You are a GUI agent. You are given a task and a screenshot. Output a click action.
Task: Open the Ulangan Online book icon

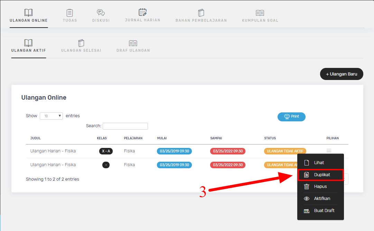click(28, 12)
